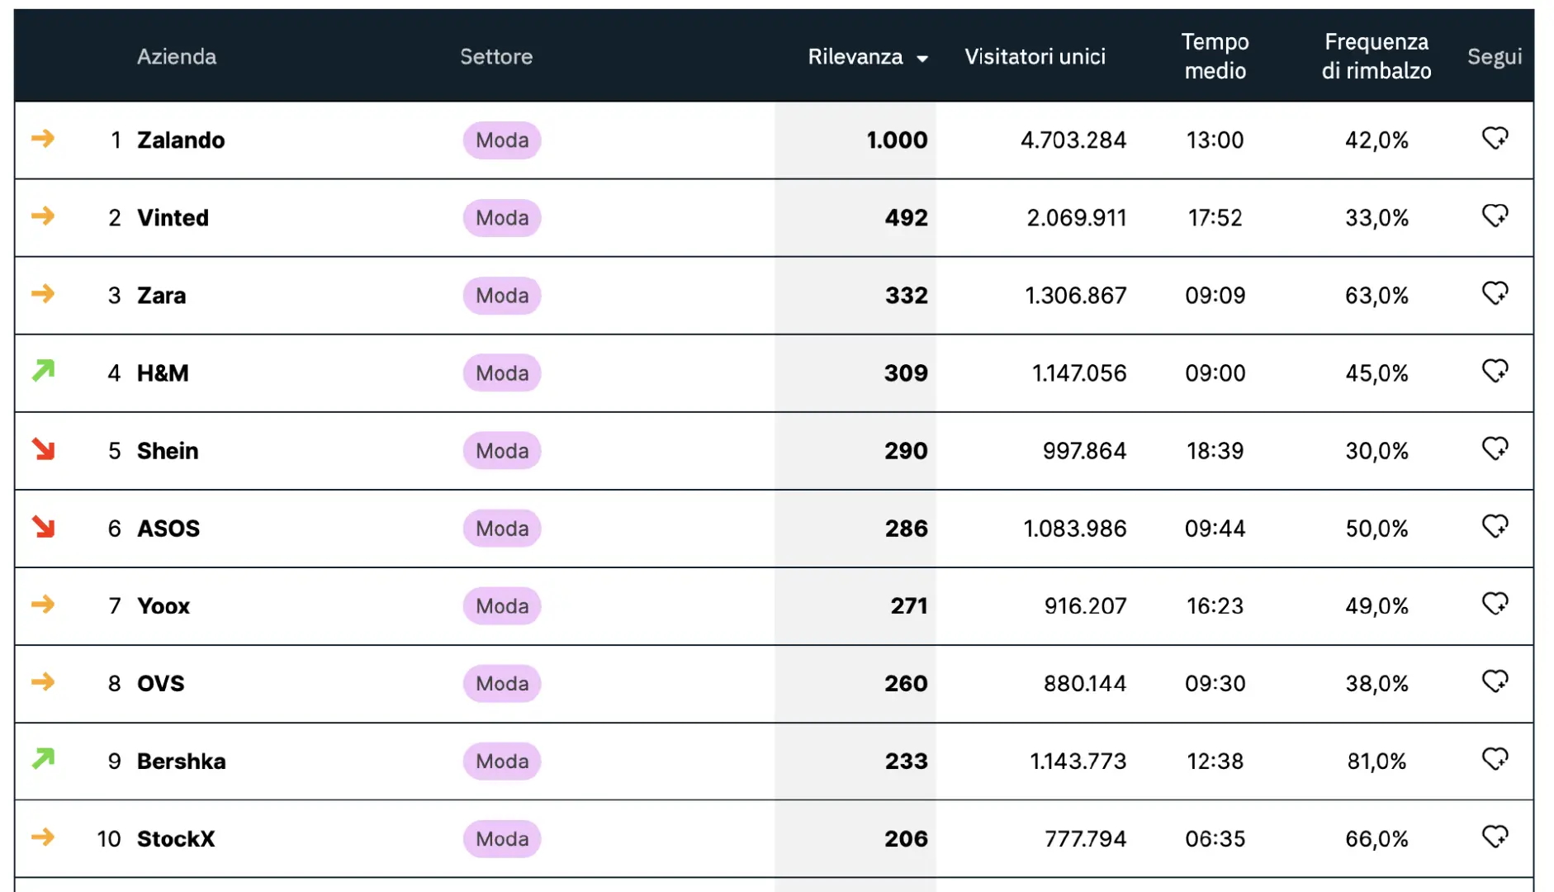
Task: Sort table by Frequenza di rimbalzo header
Action: tap(1376, 56)
